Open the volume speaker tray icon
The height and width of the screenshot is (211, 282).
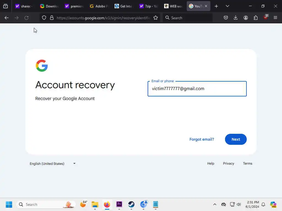coord(239,204)
